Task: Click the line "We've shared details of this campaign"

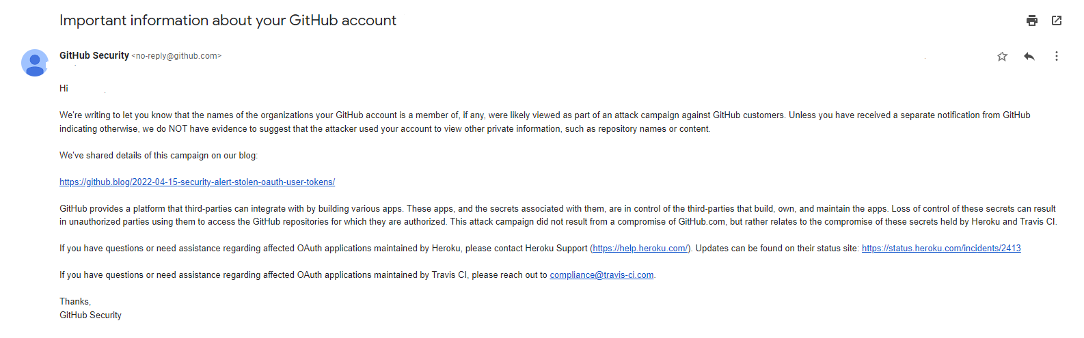Action: [x=159, y=156]
